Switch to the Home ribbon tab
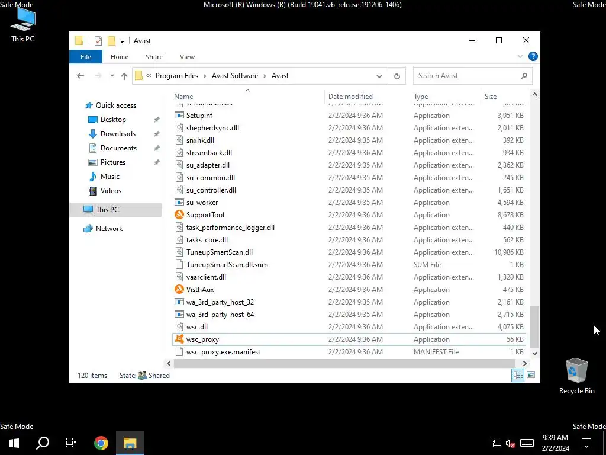This screenshot has width=606, height=455. click(x=120, y=57)
